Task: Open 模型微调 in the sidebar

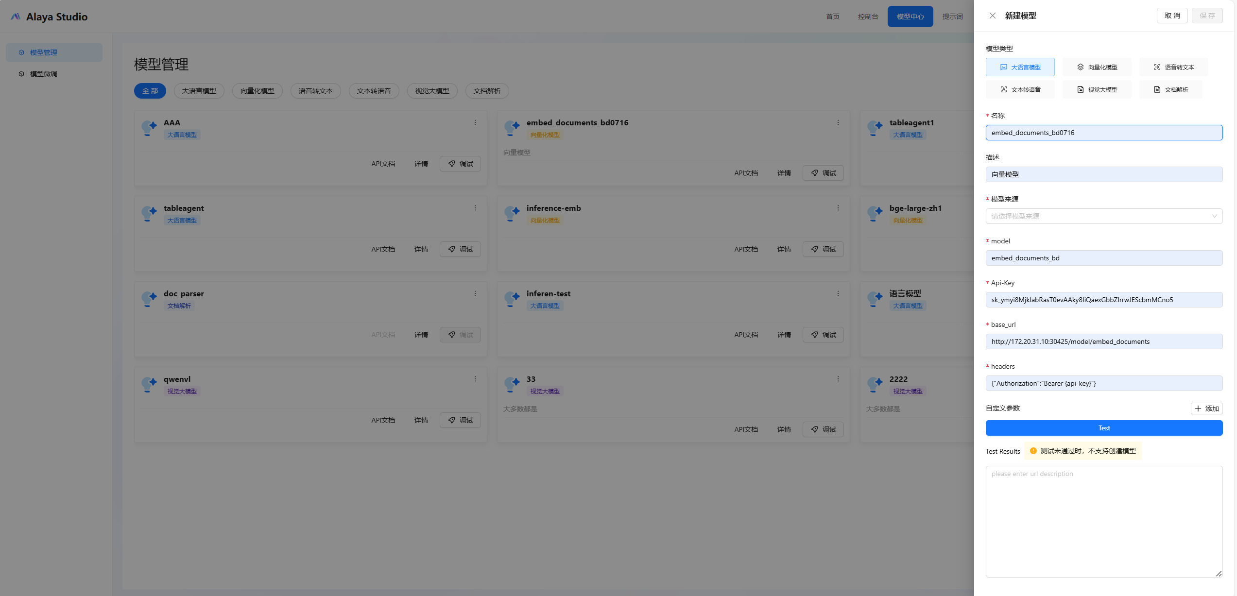Action: [44, 74]
